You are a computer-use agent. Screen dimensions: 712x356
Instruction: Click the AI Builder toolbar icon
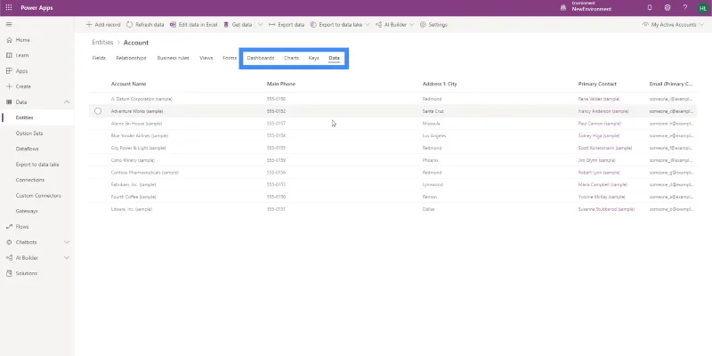[379, 25]
